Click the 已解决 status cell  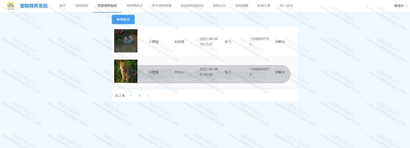click(x=280, y=72)
